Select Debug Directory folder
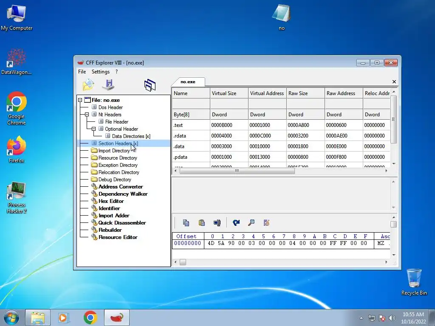This screenshot has height=326, width=435. pos(115,180)
